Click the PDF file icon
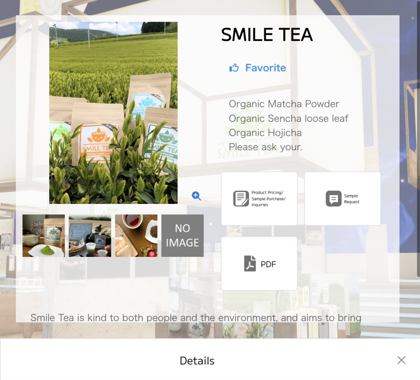This screenshot has height=380, width=420. click(250, 263)
